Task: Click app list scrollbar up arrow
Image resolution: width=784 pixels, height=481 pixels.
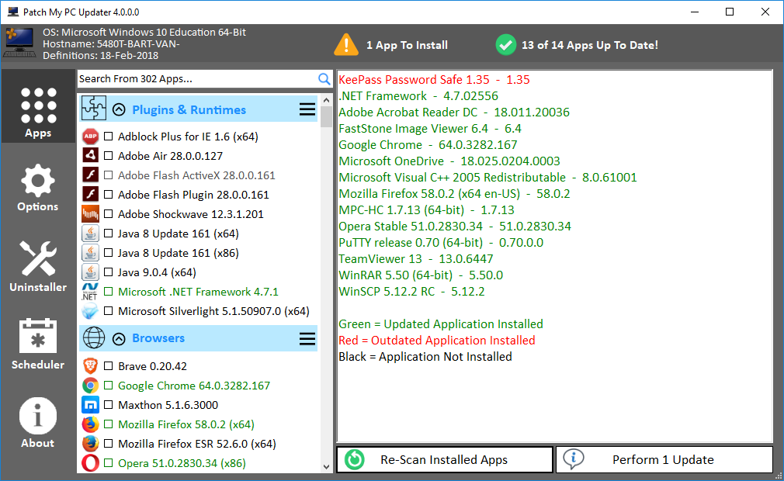Action: [327, 100]
